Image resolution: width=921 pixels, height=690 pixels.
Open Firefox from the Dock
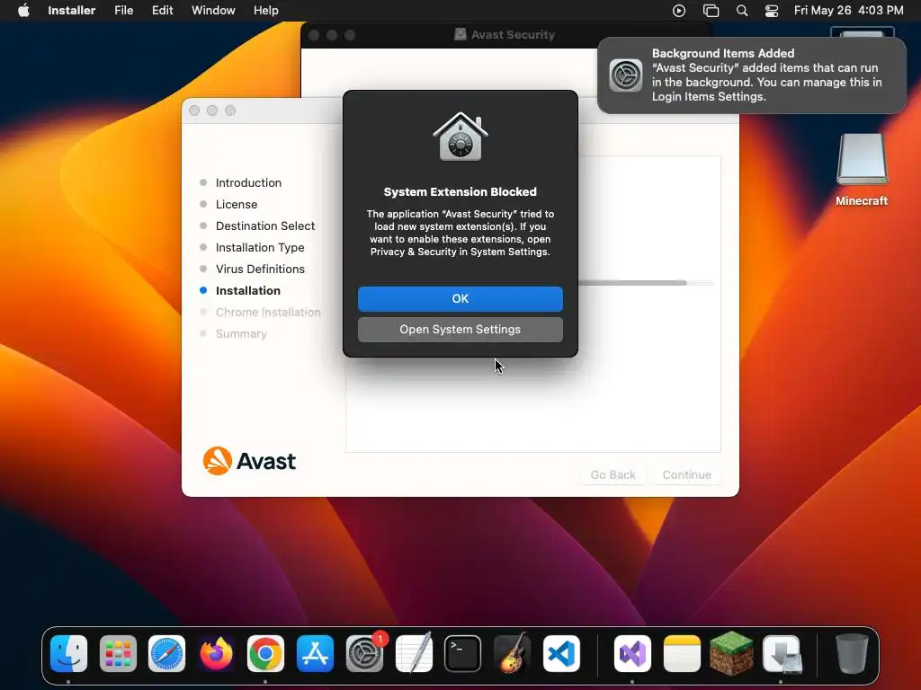click(x=216, y=653)
